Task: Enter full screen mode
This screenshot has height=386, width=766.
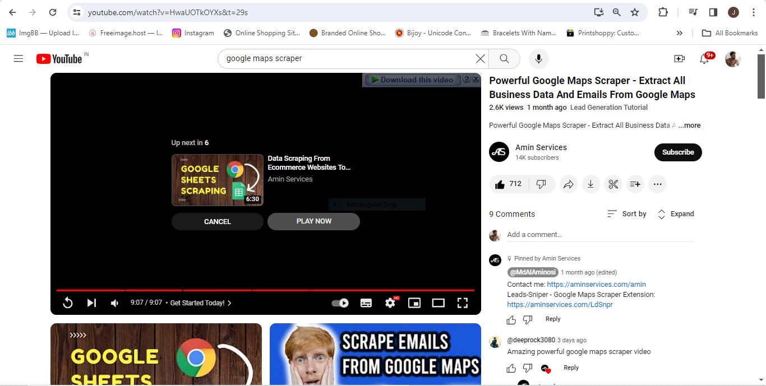Action: click(462, 303)
